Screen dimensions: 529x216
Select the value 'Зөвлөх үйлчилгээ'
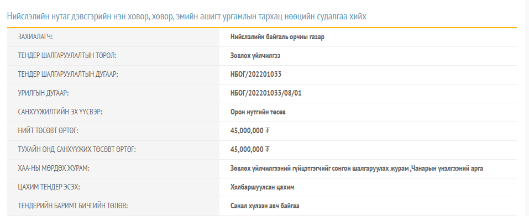(x=255, y=56)
